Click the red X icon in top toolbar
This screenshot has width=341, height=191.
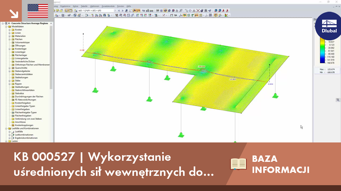(198, 11)
